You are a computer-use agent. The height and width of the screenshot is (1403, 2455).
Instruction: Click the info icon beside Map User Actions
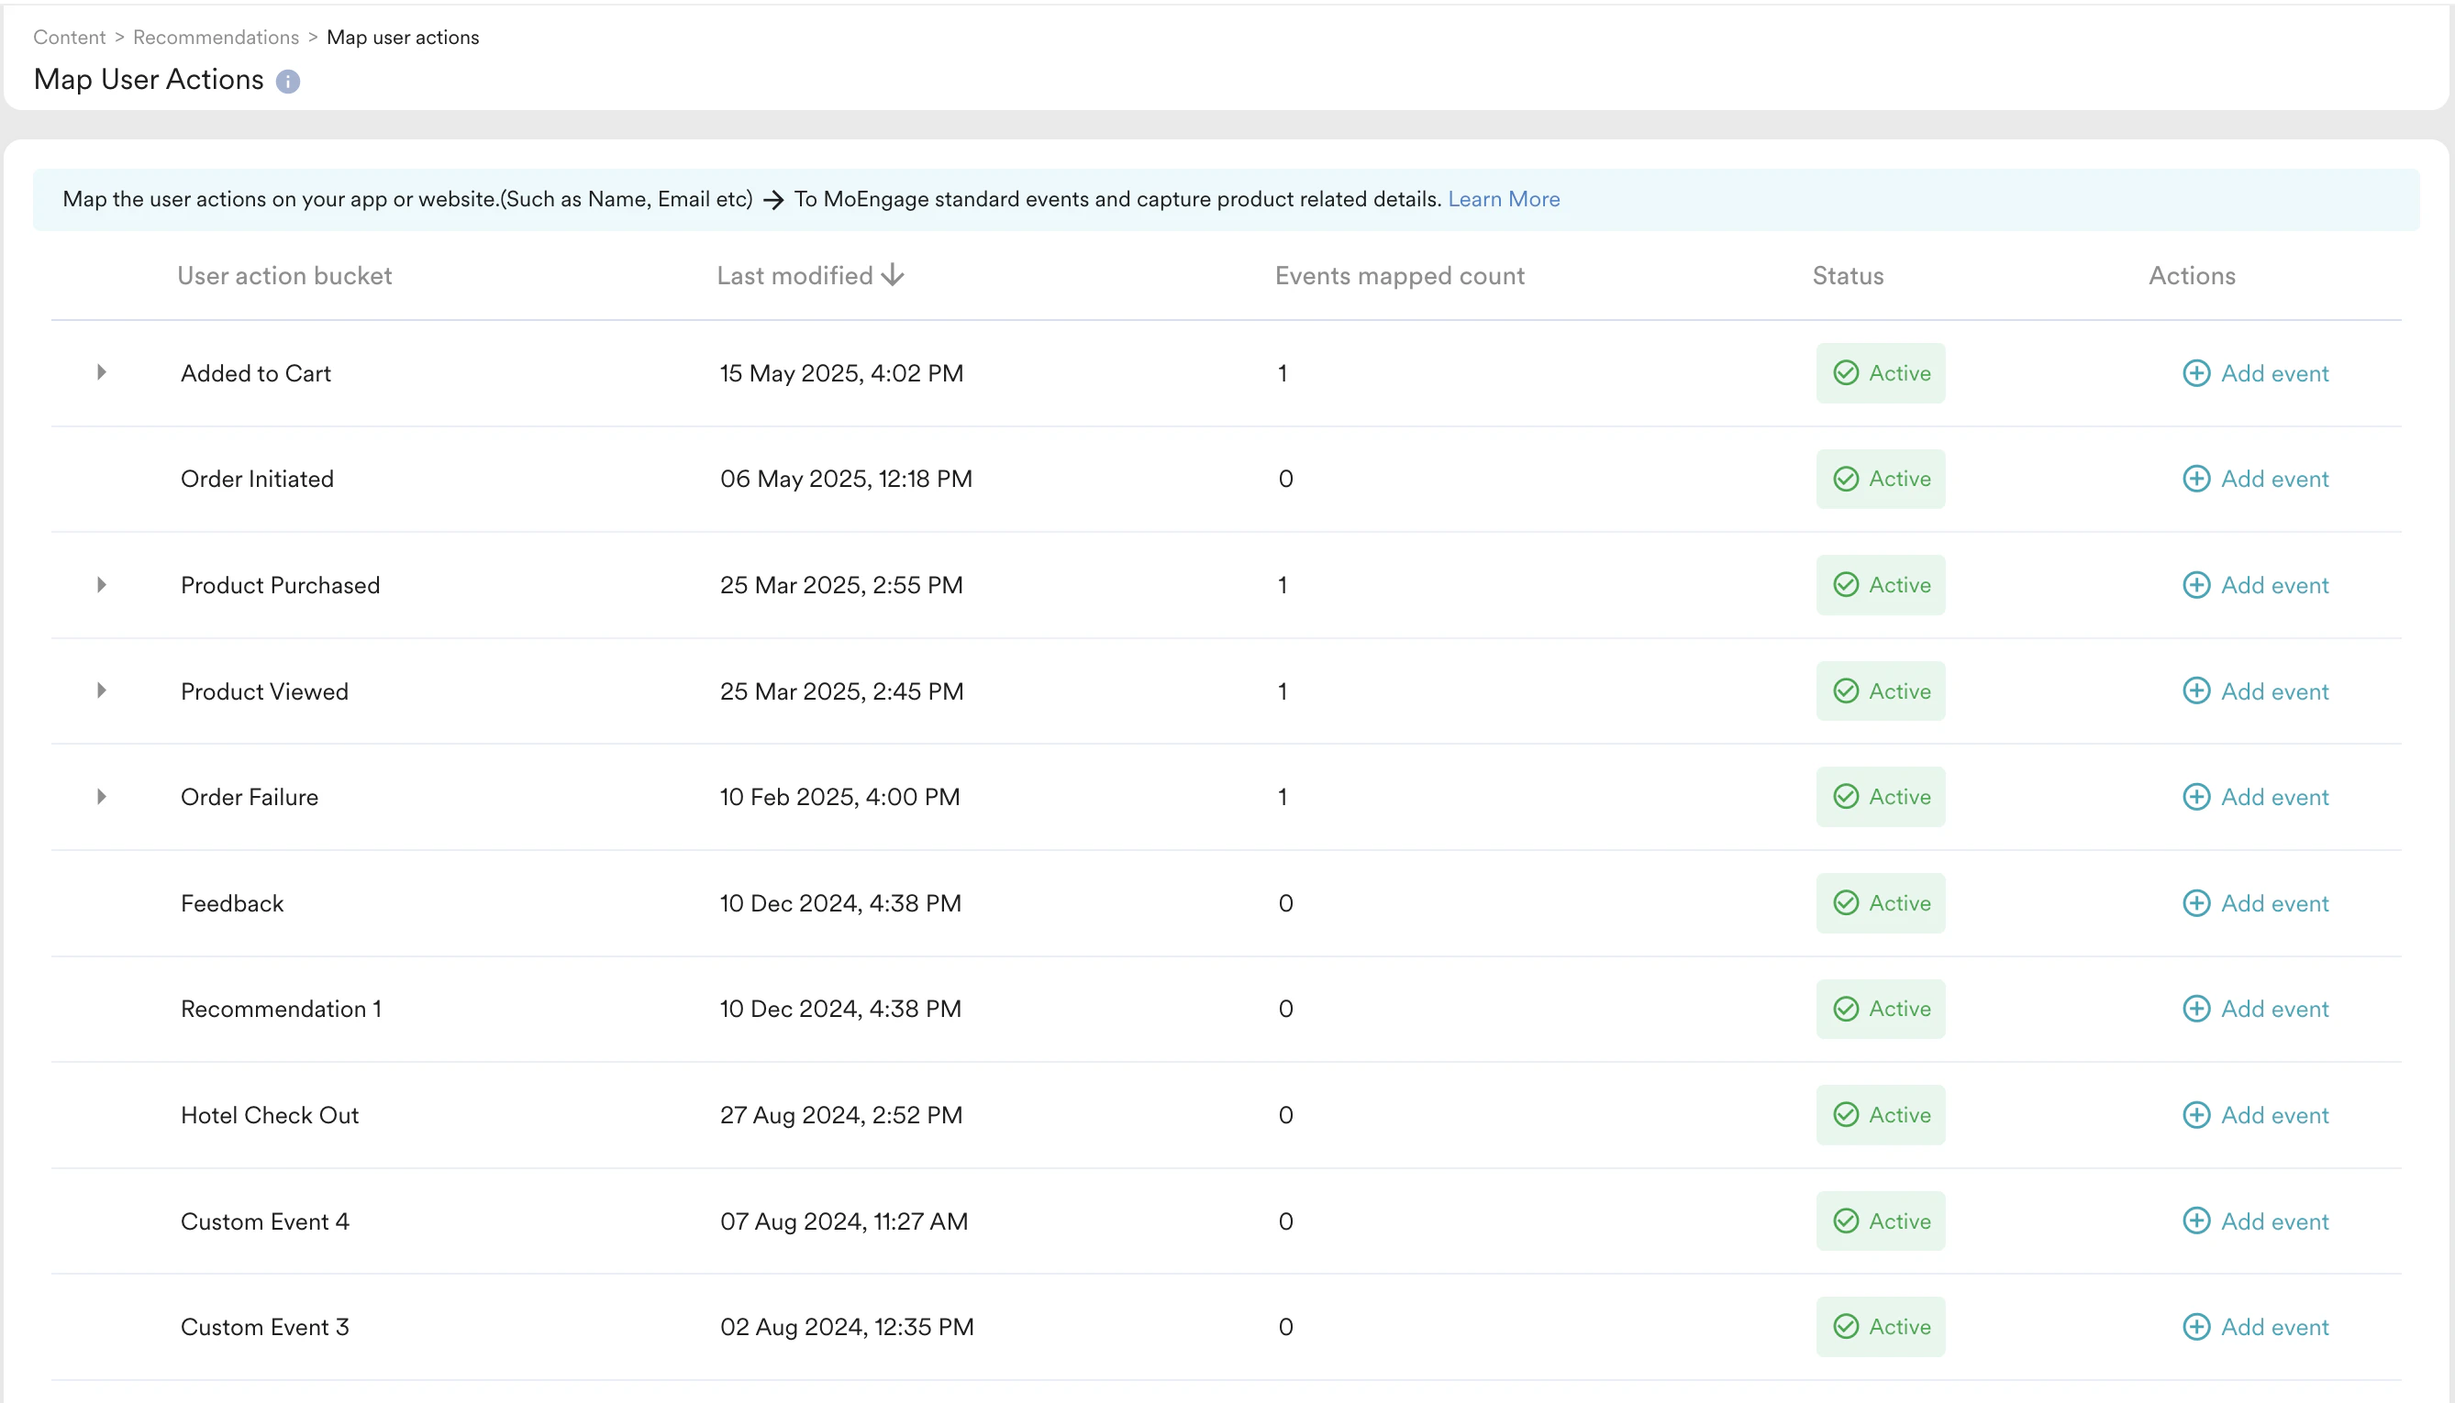tap(287, 82)
